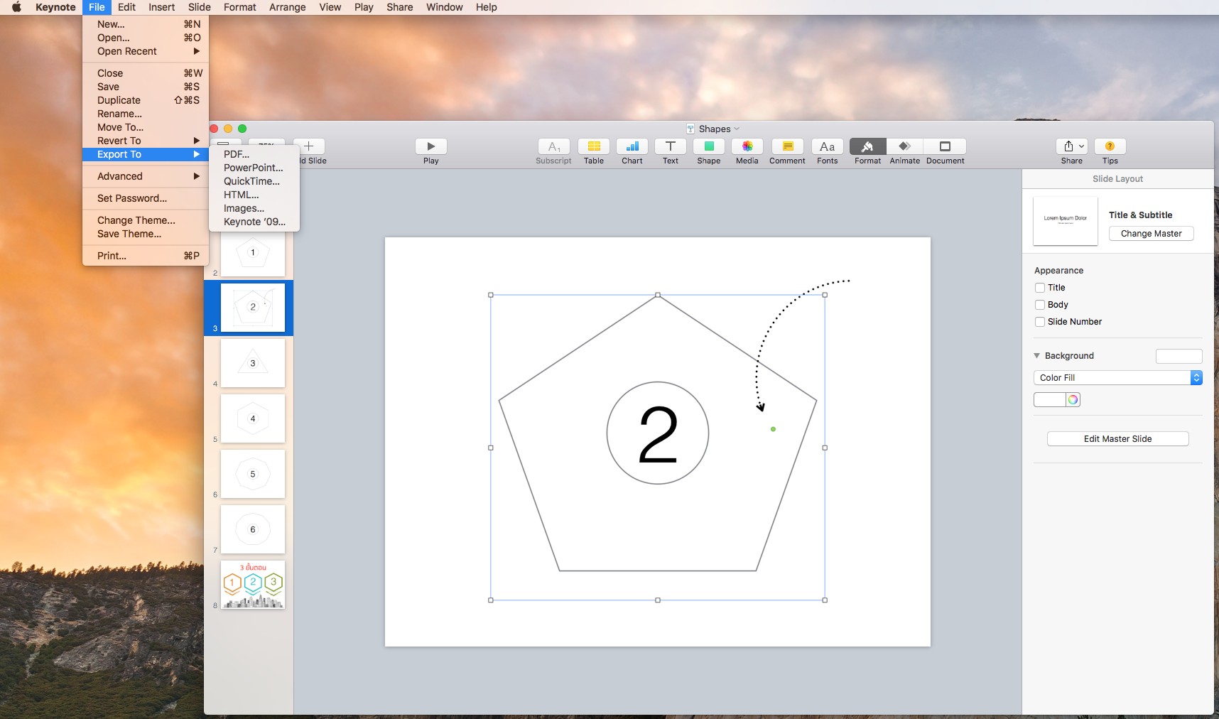
Task: Insert a Table using the toolbar icon
Action: [x=593, y=148]
